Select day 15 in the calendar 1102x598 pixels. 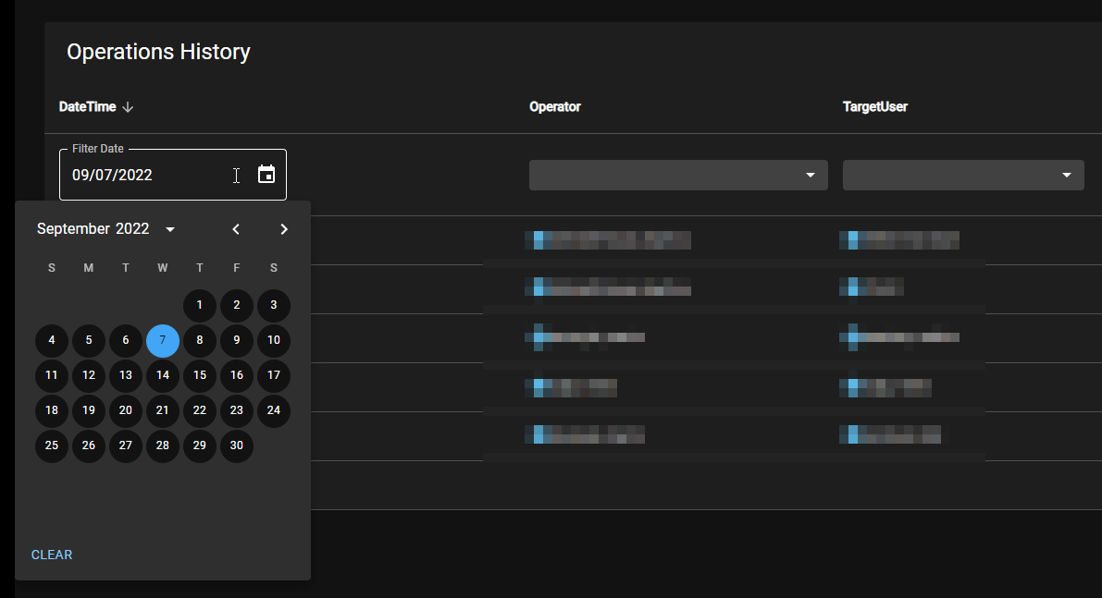point(200,375)
